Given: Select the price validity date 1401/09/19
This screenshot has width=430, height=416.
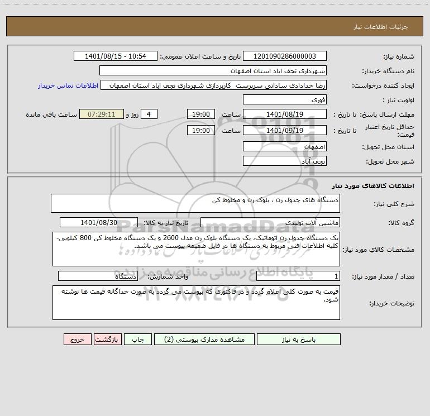Looking at the screenshot, I should click(x=284, y=130).
